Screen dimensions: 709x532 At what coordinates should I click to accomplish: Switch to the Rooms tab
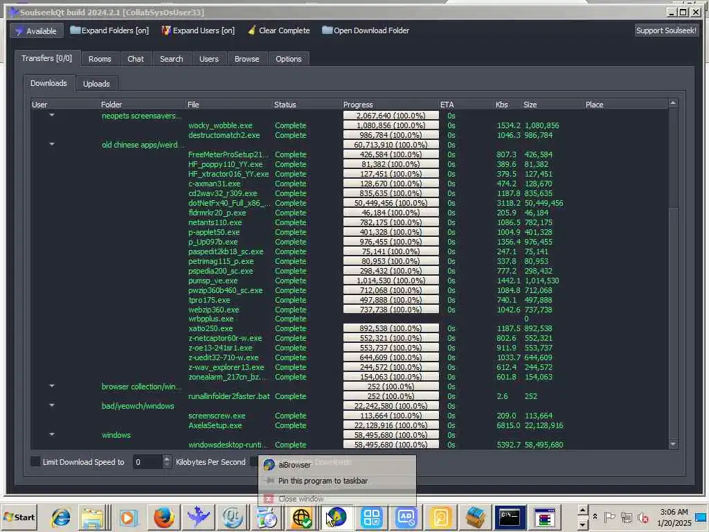(x=100, y=59)
